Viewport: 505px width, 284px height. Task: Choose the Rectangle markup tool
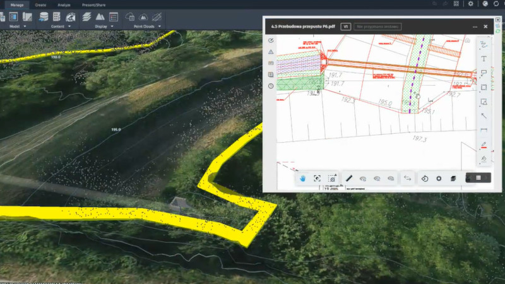[x=484, y=87]
